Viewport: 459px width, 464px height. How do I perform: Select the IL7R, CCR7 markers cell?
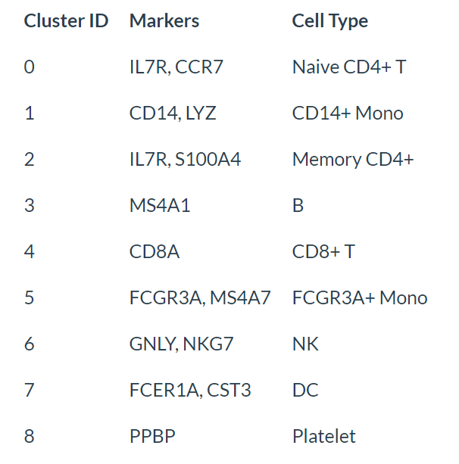pyautogui.click(x=176, y=67)
